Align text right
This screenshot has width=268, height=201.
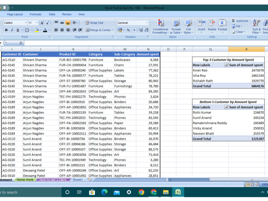click(x=68, y=30)
